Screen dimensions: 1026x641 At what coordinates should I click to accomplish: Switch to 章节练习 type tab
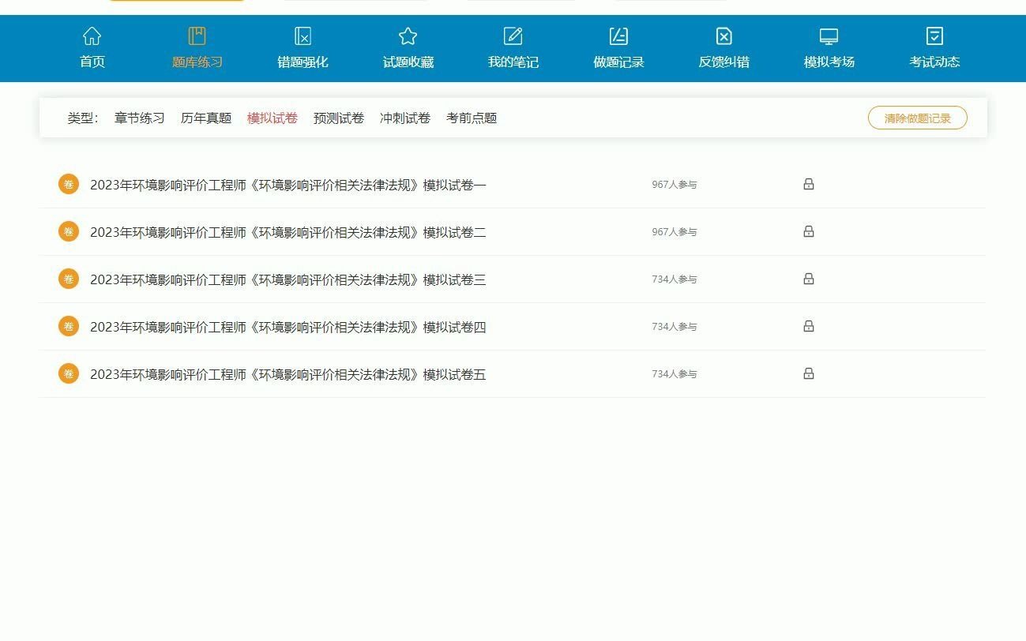[140, 118]
